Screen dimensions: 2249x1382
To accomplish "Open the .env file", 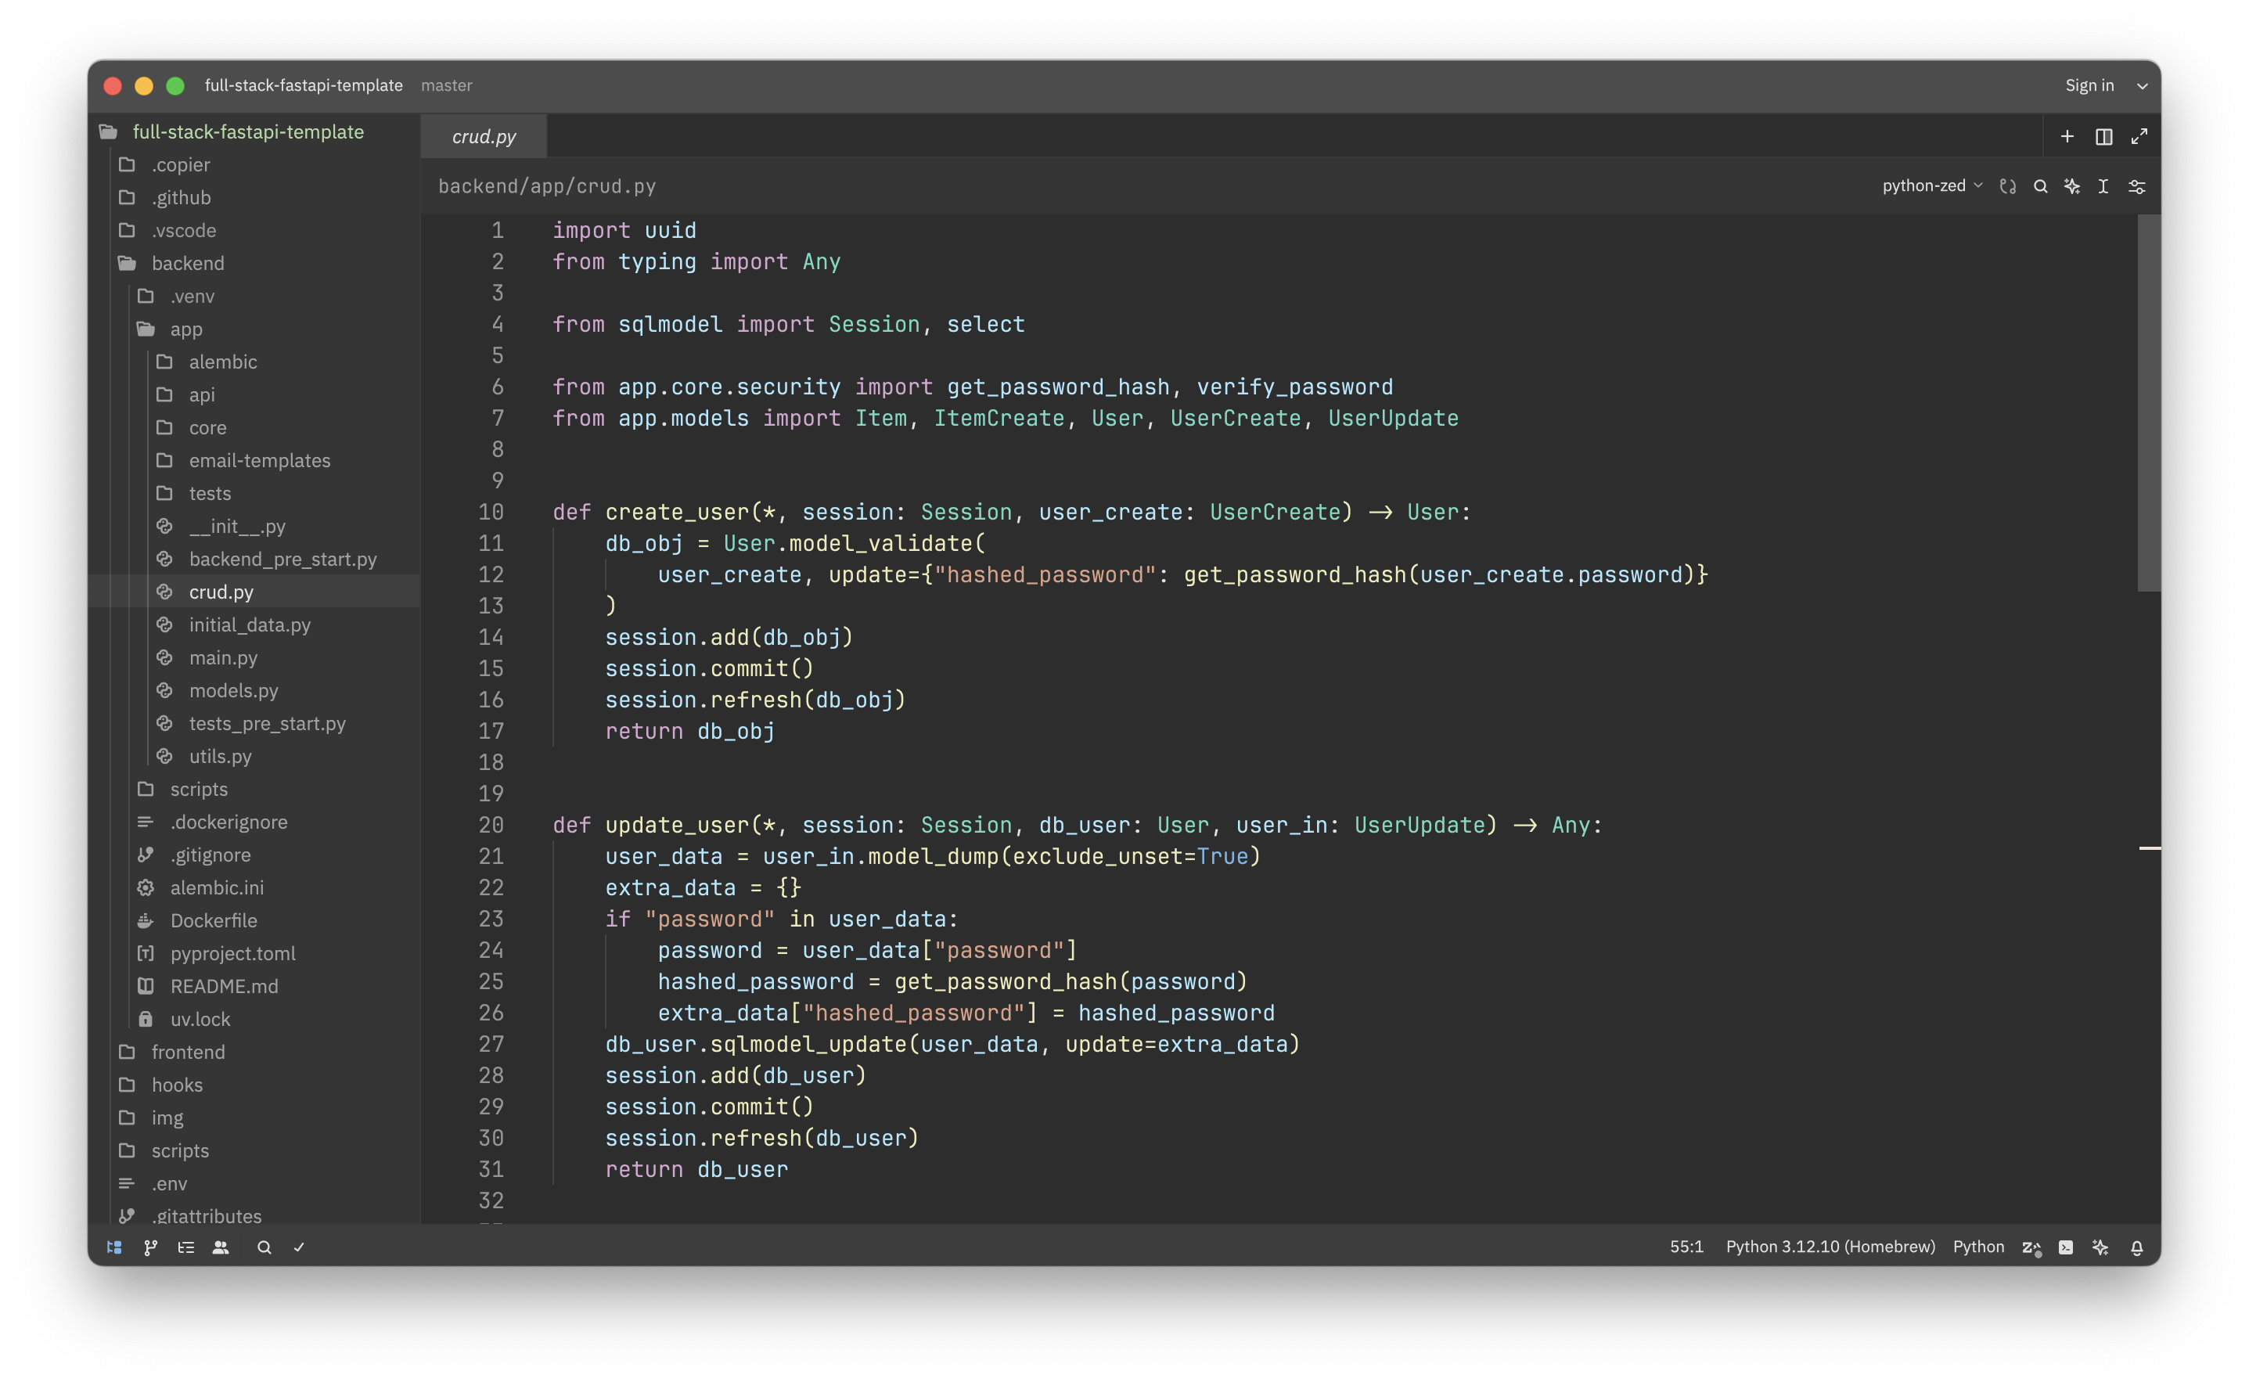I will [x=254, y=1185].
